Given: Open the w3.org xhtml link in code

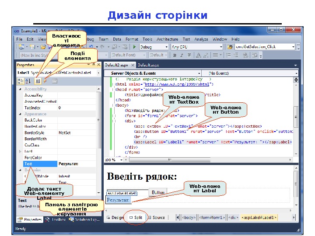Looking at the screenshot, I should pyautogui.click(x=177, y=84).
